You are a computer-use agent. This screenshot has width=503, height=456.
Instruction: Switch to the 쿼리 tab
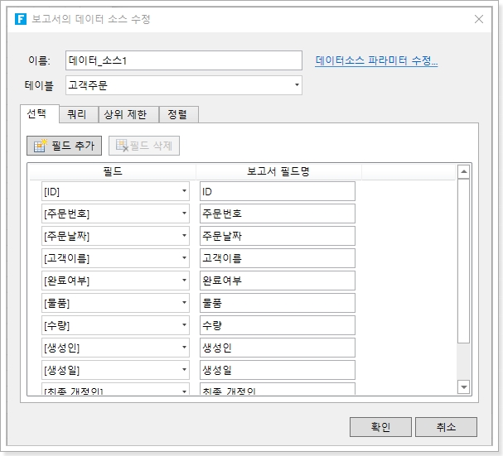[x=79, y=114]
